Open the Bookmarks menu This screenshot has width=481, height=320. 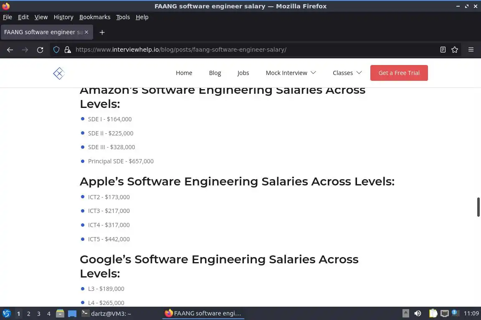[x=95, y=17]
